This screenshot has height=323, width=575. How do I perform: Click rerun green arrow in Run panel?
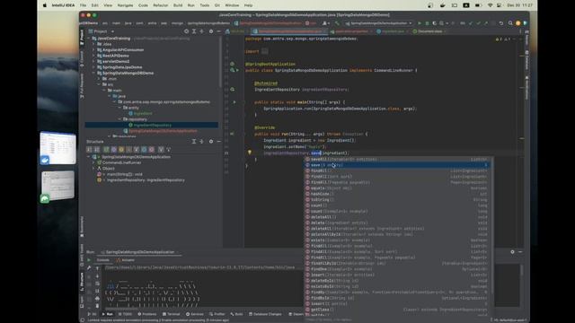click(89, 260)
